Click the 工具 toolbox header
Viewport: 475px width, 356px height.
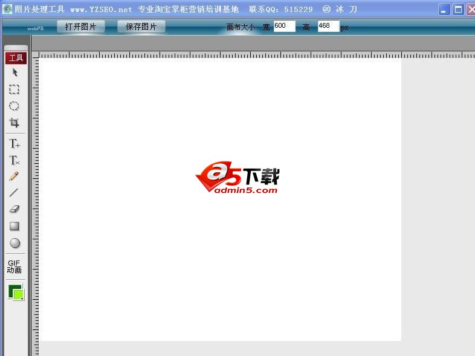[16, 58]
